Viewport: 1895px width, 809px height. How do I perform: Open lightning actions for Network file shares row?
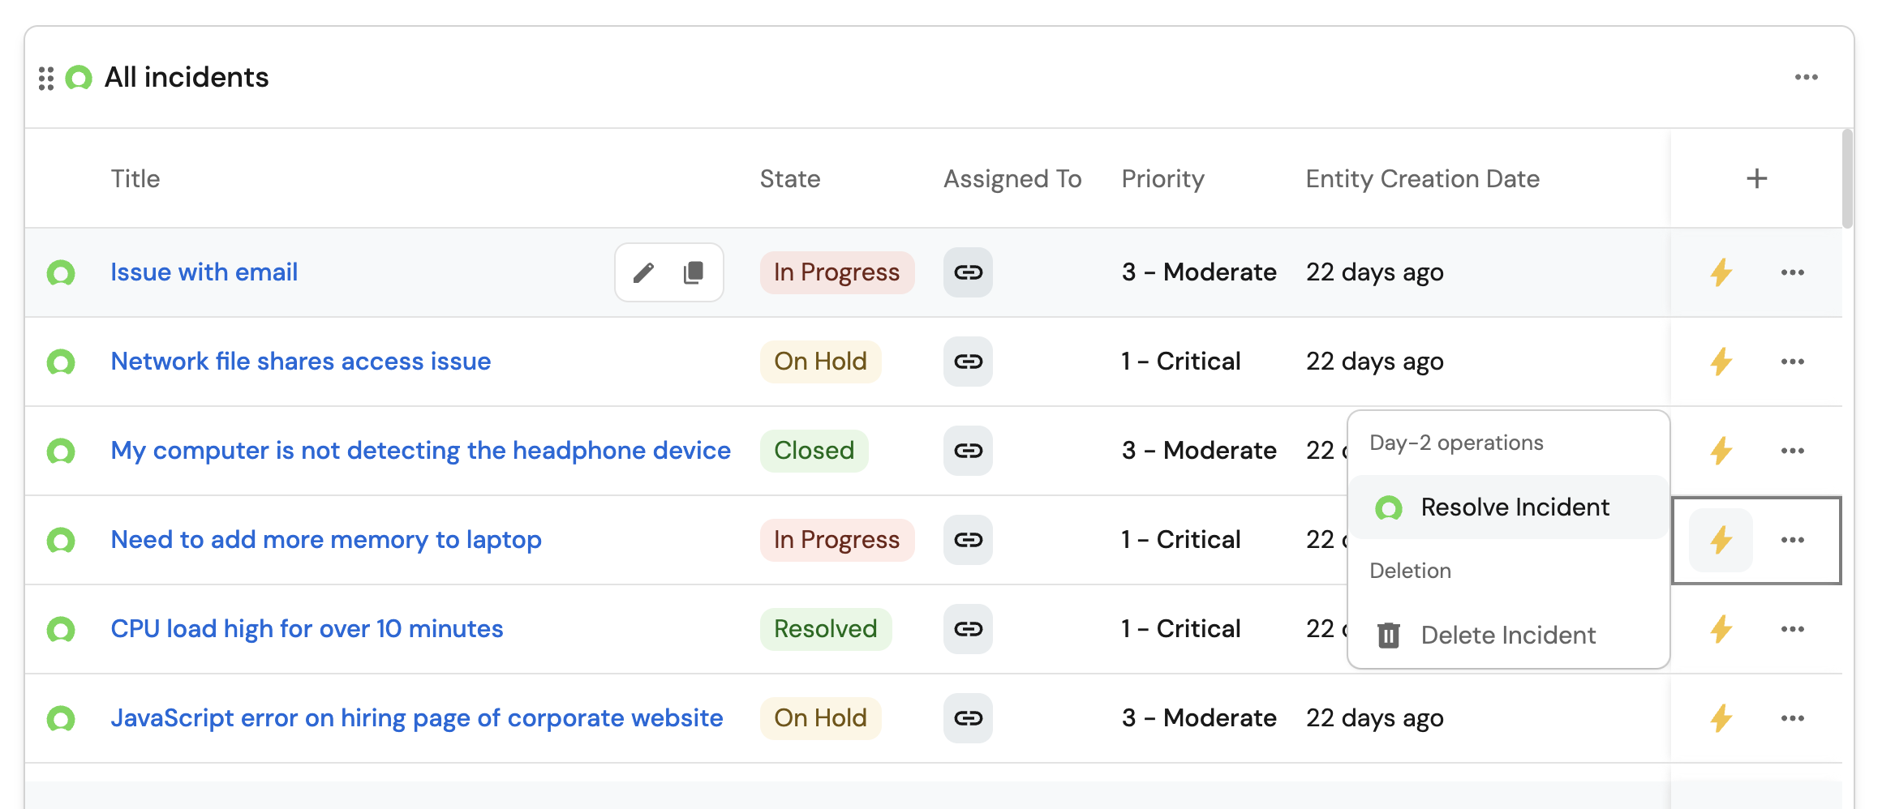point(1721,362)
